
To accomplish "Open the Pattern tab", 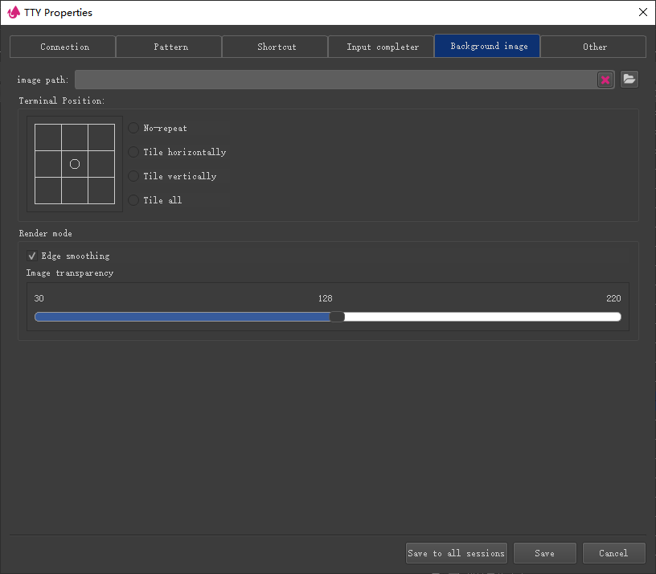I will click(x=169, y=47).
